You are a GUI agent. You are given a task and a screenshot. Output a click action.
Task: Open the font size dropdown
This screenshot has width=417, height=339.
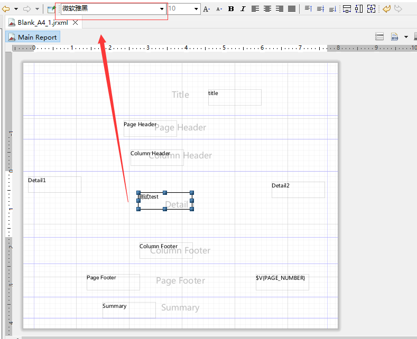point(196,9)
